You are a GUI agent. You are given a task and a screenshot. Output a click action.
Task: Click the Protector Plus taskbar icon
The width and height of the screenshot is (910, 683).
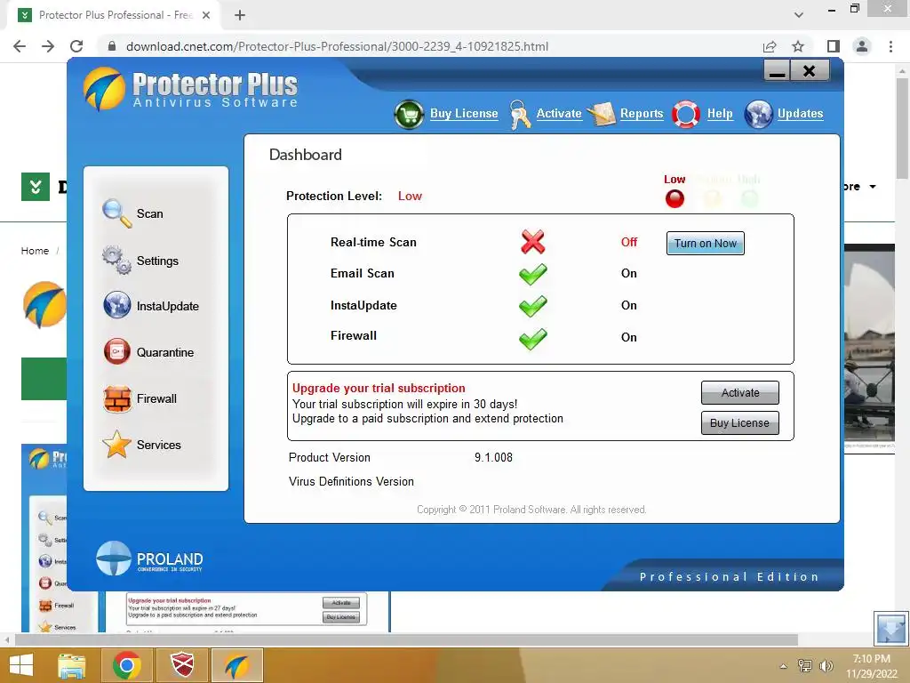click(x=236, y=665)
